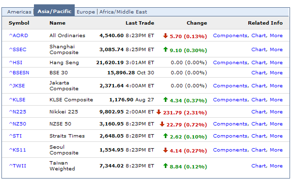This screenshot has height=180, width=291.
Task: Click the red down arrow for Nikkei 225
Action: [159, 112]
